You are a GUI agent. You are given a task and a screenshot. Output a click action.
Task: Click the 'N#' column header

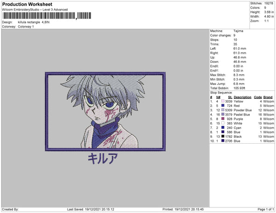(218, 97)
